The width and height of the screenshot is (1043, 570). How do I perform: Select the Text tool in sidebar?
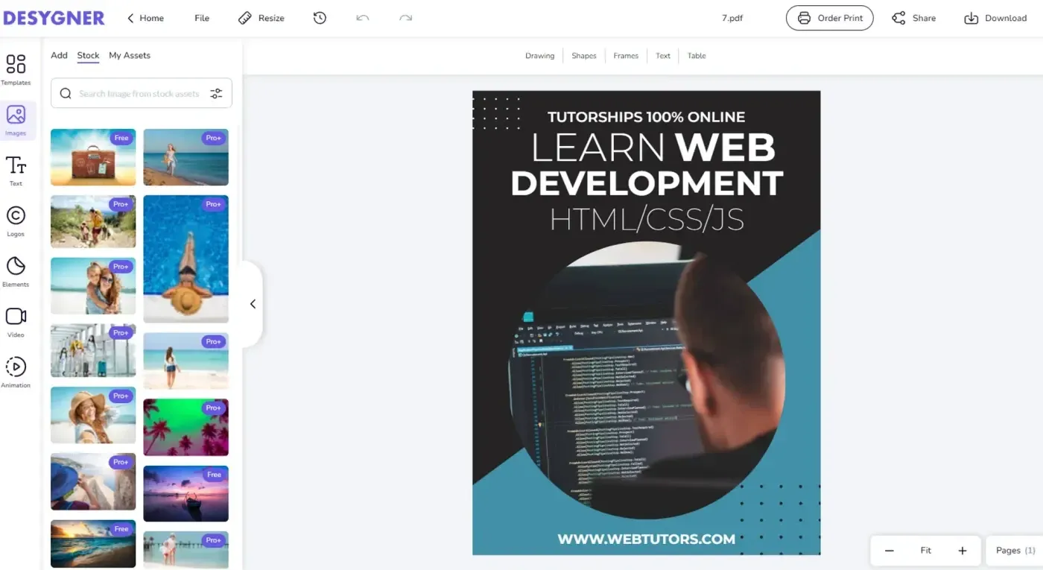[x=16, y=171]
